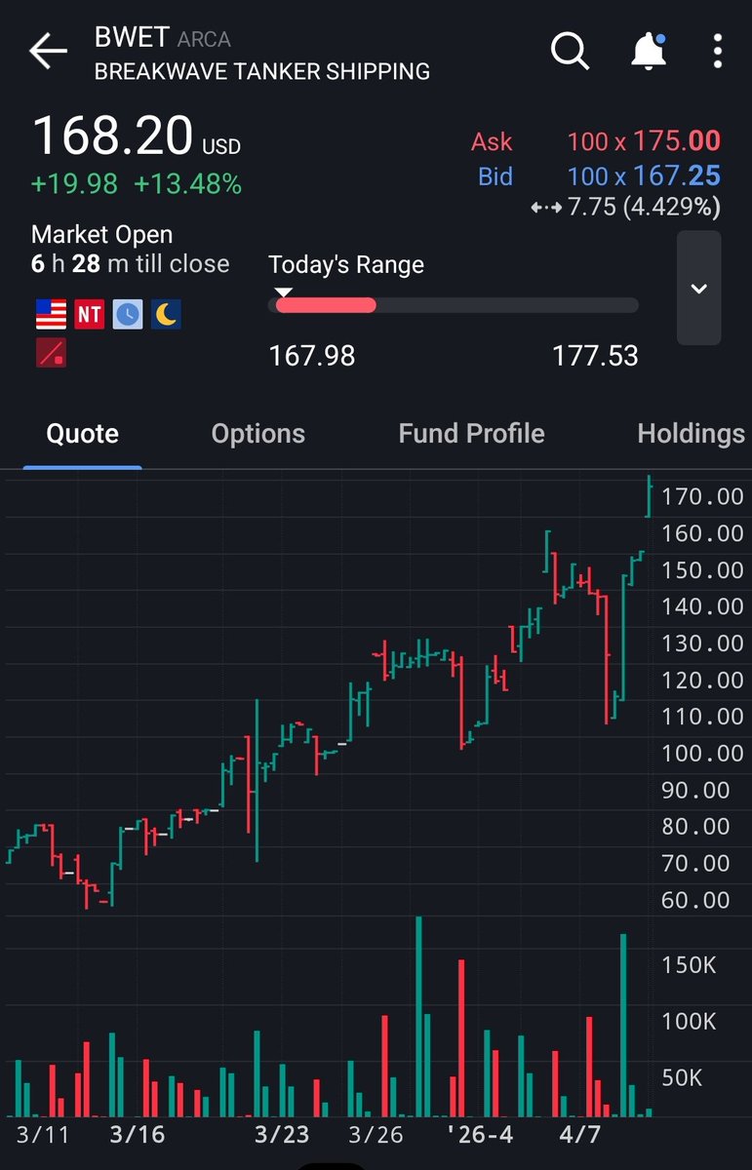Tap the Today's Range triangle marker
Image resolution: width=752 pixels, height=1170 pixels.
tap(283, 292)
